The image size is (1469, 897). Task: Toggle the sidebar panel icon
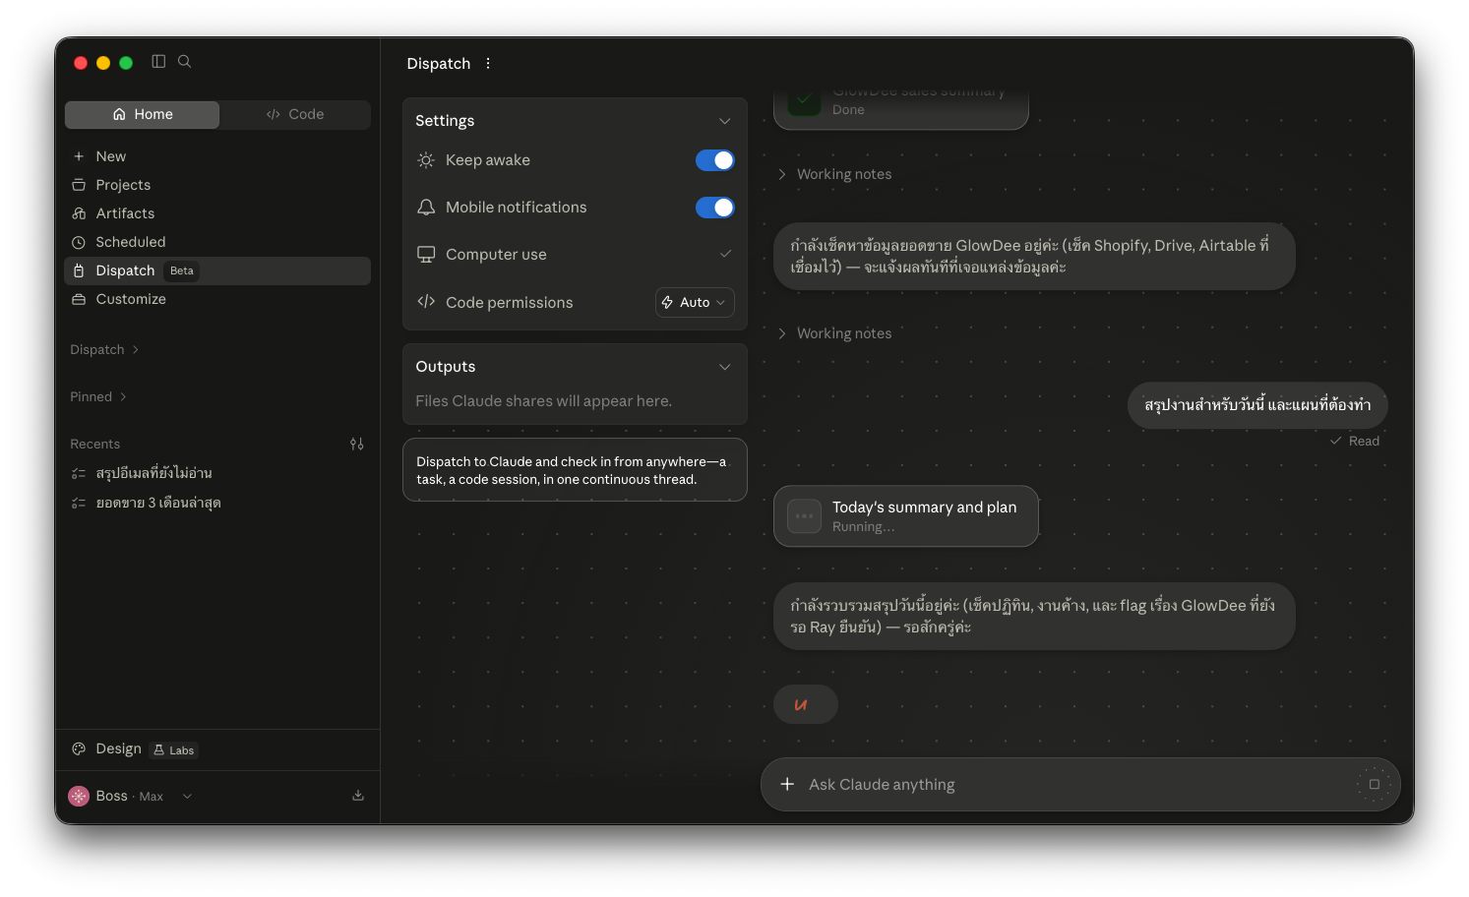158,61
